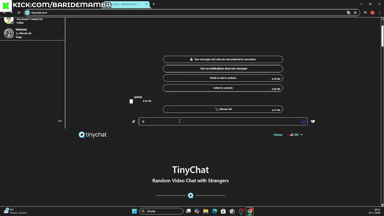The height and width of the screenshot is (216, 384).
Task: Open Task View on taskbar
Action: [x=188, y=211]
